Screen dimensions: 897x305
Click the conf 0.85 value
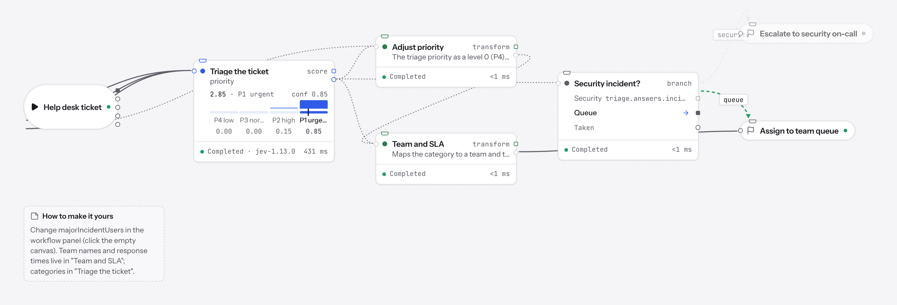point(310,94)
